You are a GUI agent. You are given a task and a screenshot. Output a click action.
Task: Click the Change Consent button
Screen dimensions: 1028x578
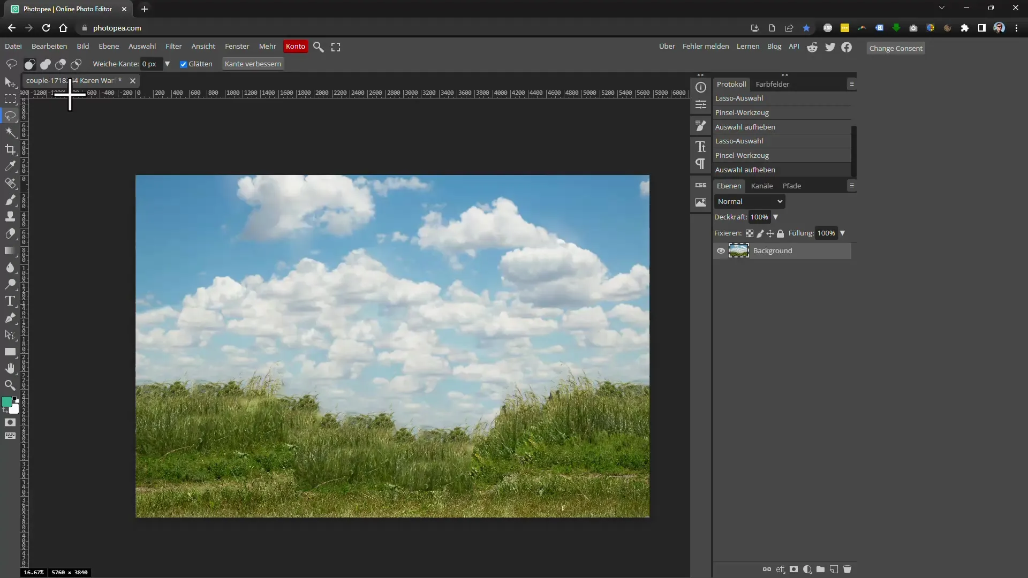pyautogui.click(x=896, y=48)
